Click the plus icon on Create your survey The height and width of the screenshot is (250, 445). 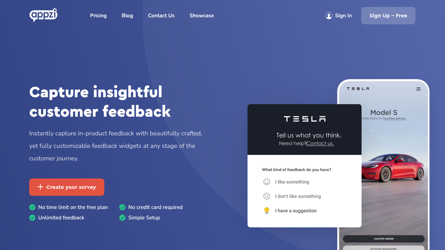(x=40, y=187)
